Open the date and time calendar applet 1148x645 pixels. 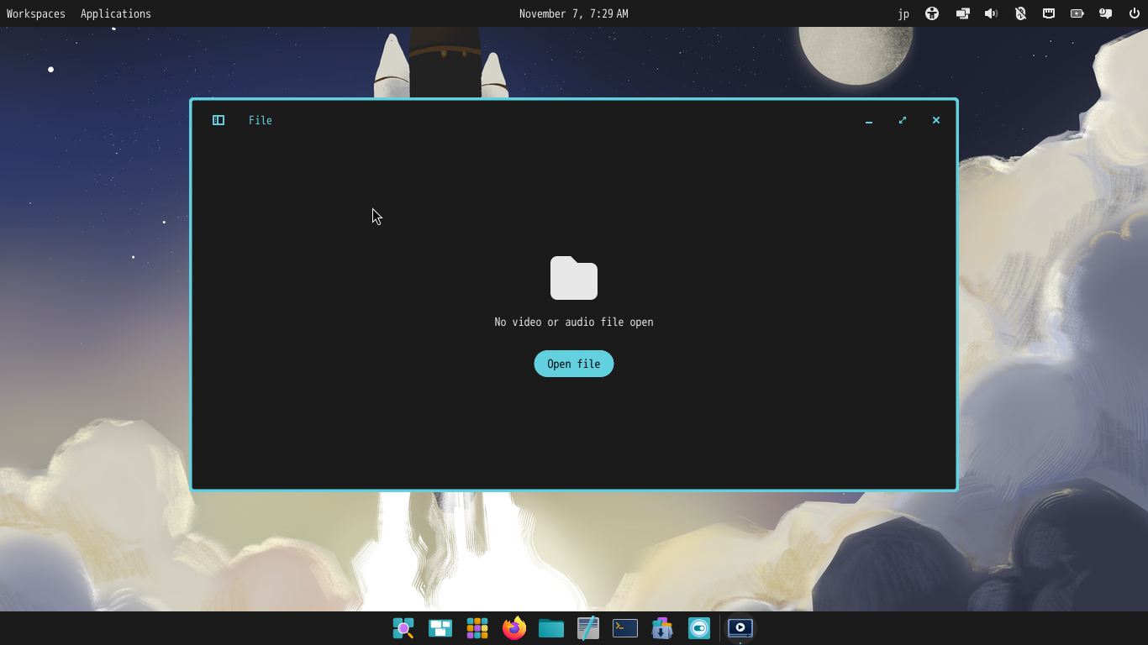point(574,13)
